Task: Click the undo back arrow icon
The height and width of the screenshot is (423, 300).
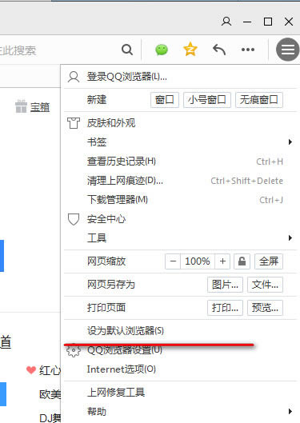Action: (x=219, y=50)
